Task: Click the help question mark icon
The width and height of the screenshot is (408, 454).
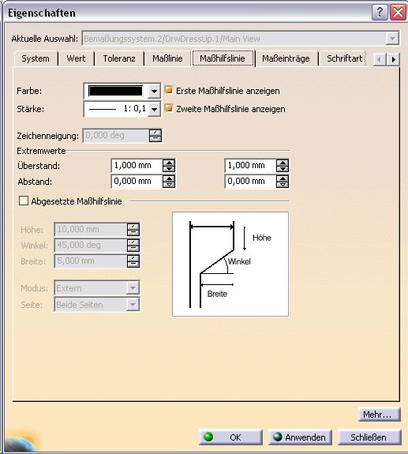Action: pos(380,13)
